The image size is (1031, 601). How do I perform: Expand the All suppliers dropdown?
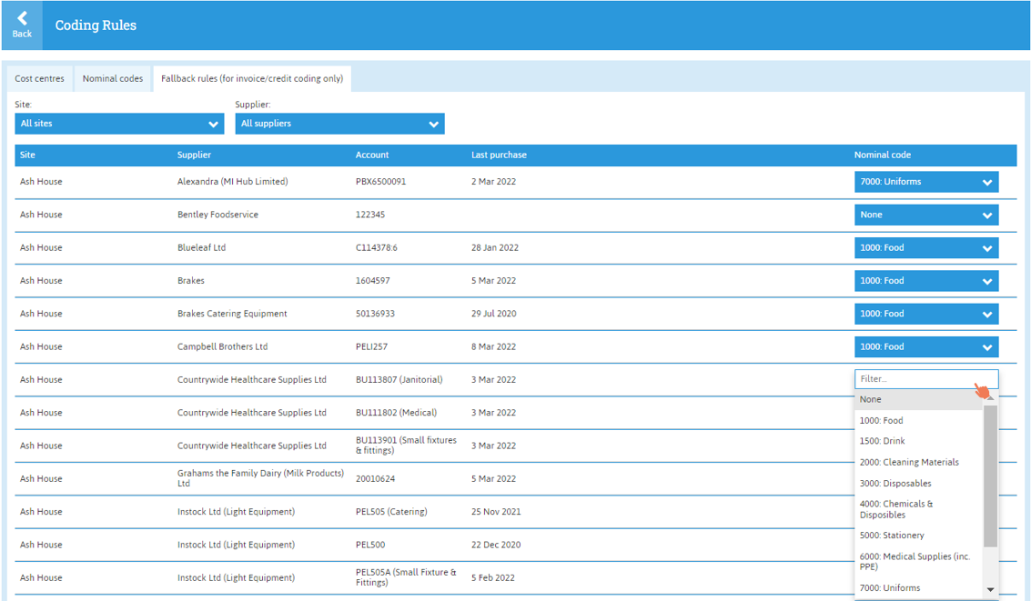[339, 124]
